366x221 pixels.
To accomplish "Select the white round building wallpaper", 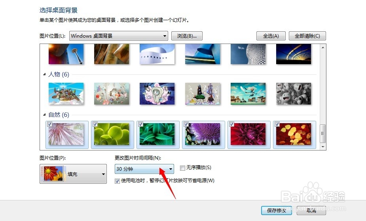I will 157,54.
